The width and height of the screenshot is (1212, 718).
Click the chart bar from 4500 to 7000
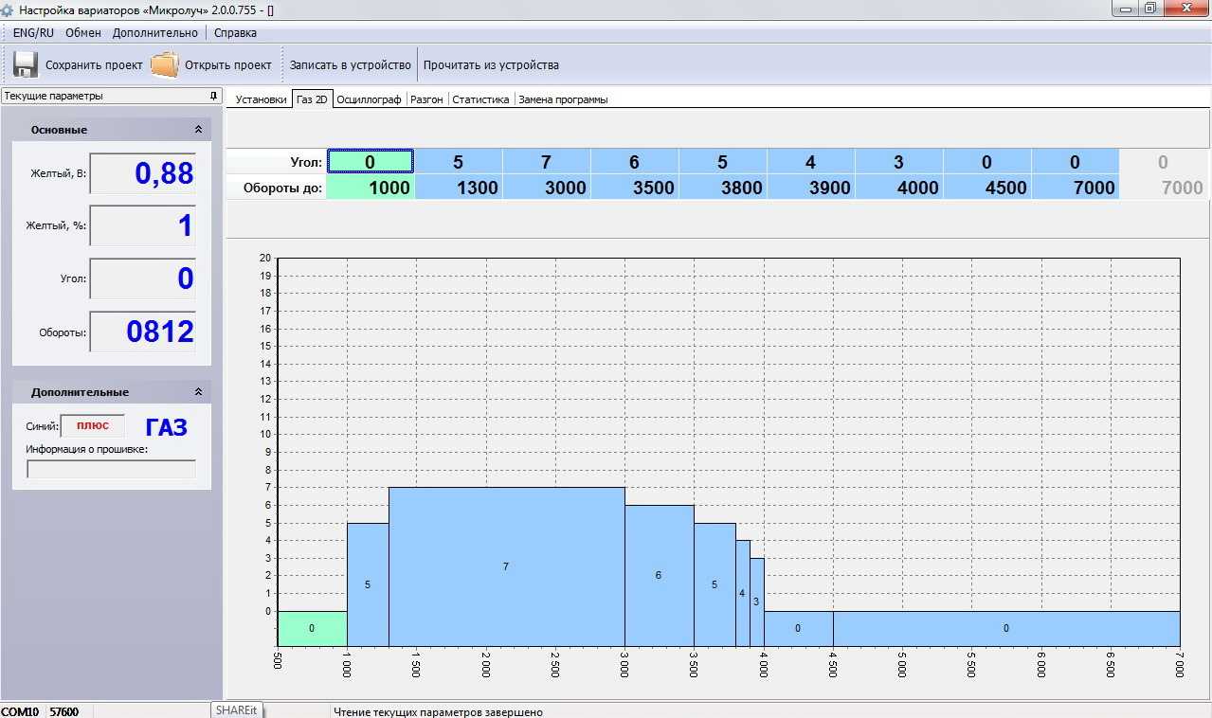pos(1006,628)
